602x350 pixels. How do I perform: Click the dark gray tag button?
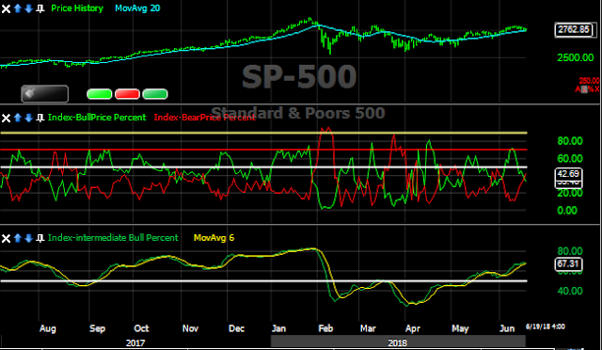coord(45,94)
